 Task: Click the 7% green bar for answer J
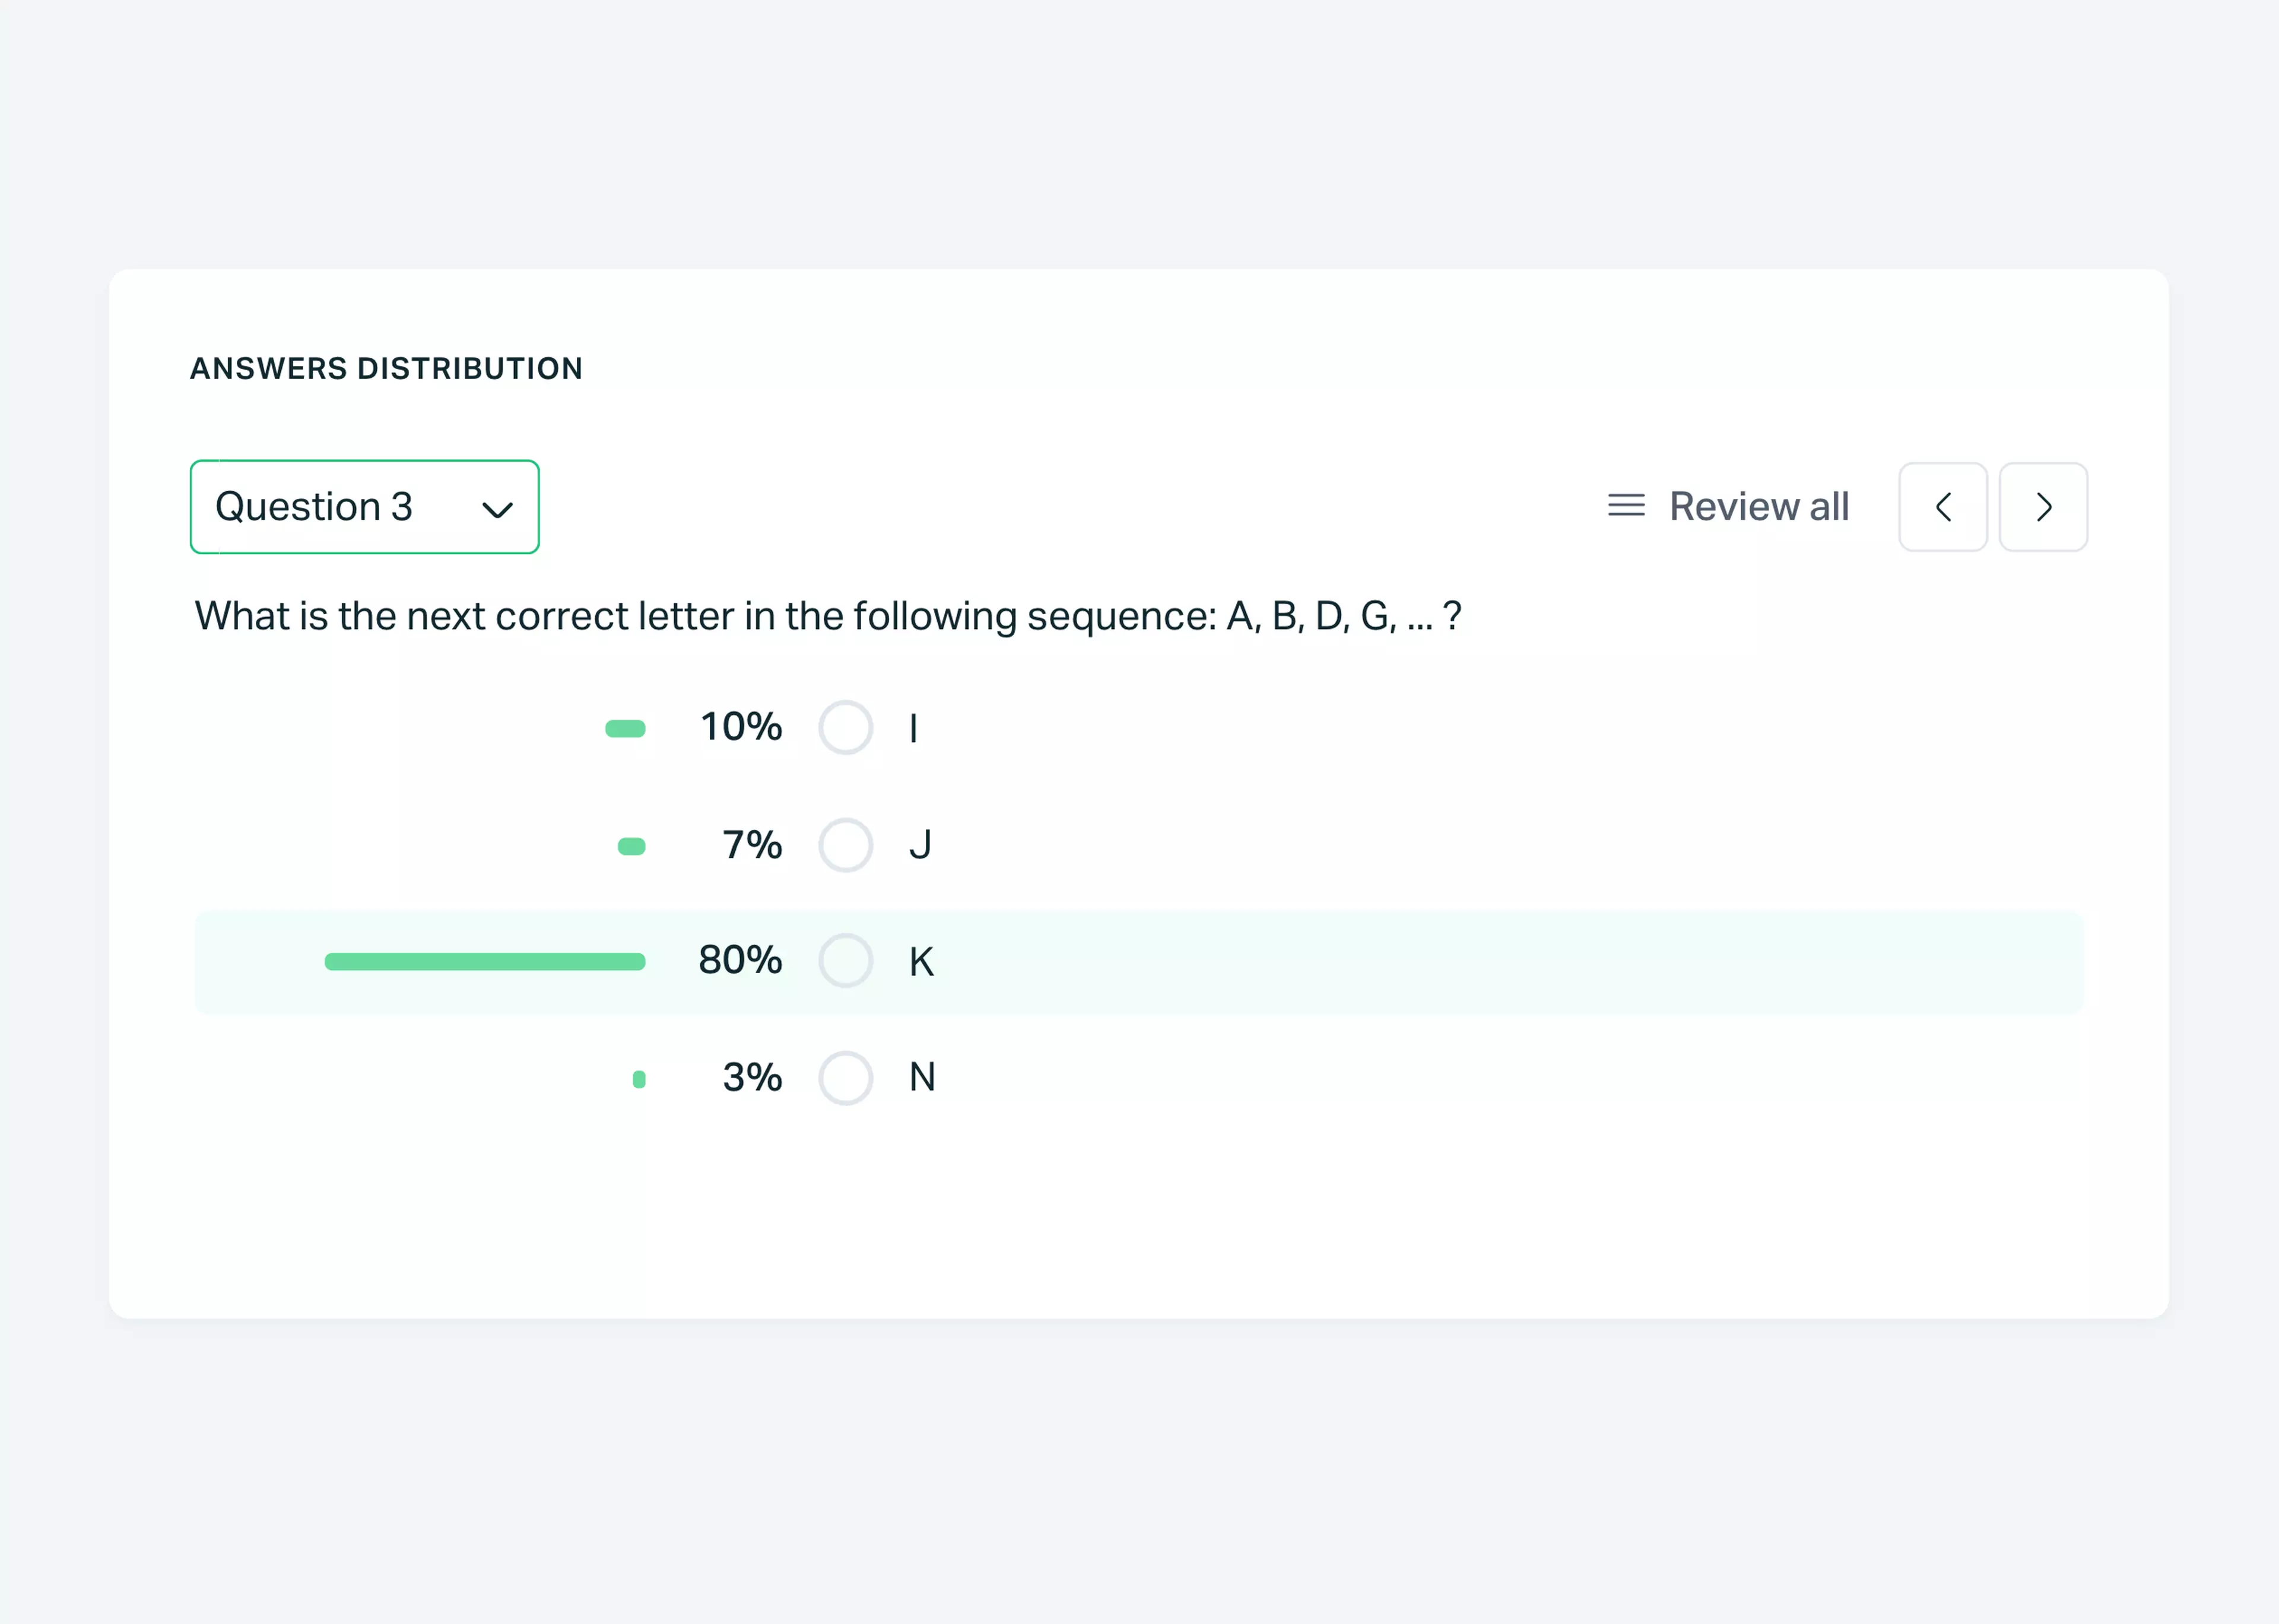tap(631, 847)
